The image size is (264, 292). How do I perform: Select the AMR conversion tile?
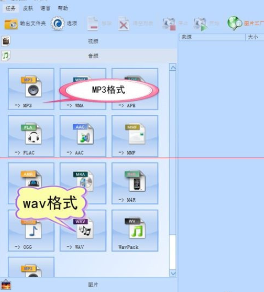click(31, 183)
